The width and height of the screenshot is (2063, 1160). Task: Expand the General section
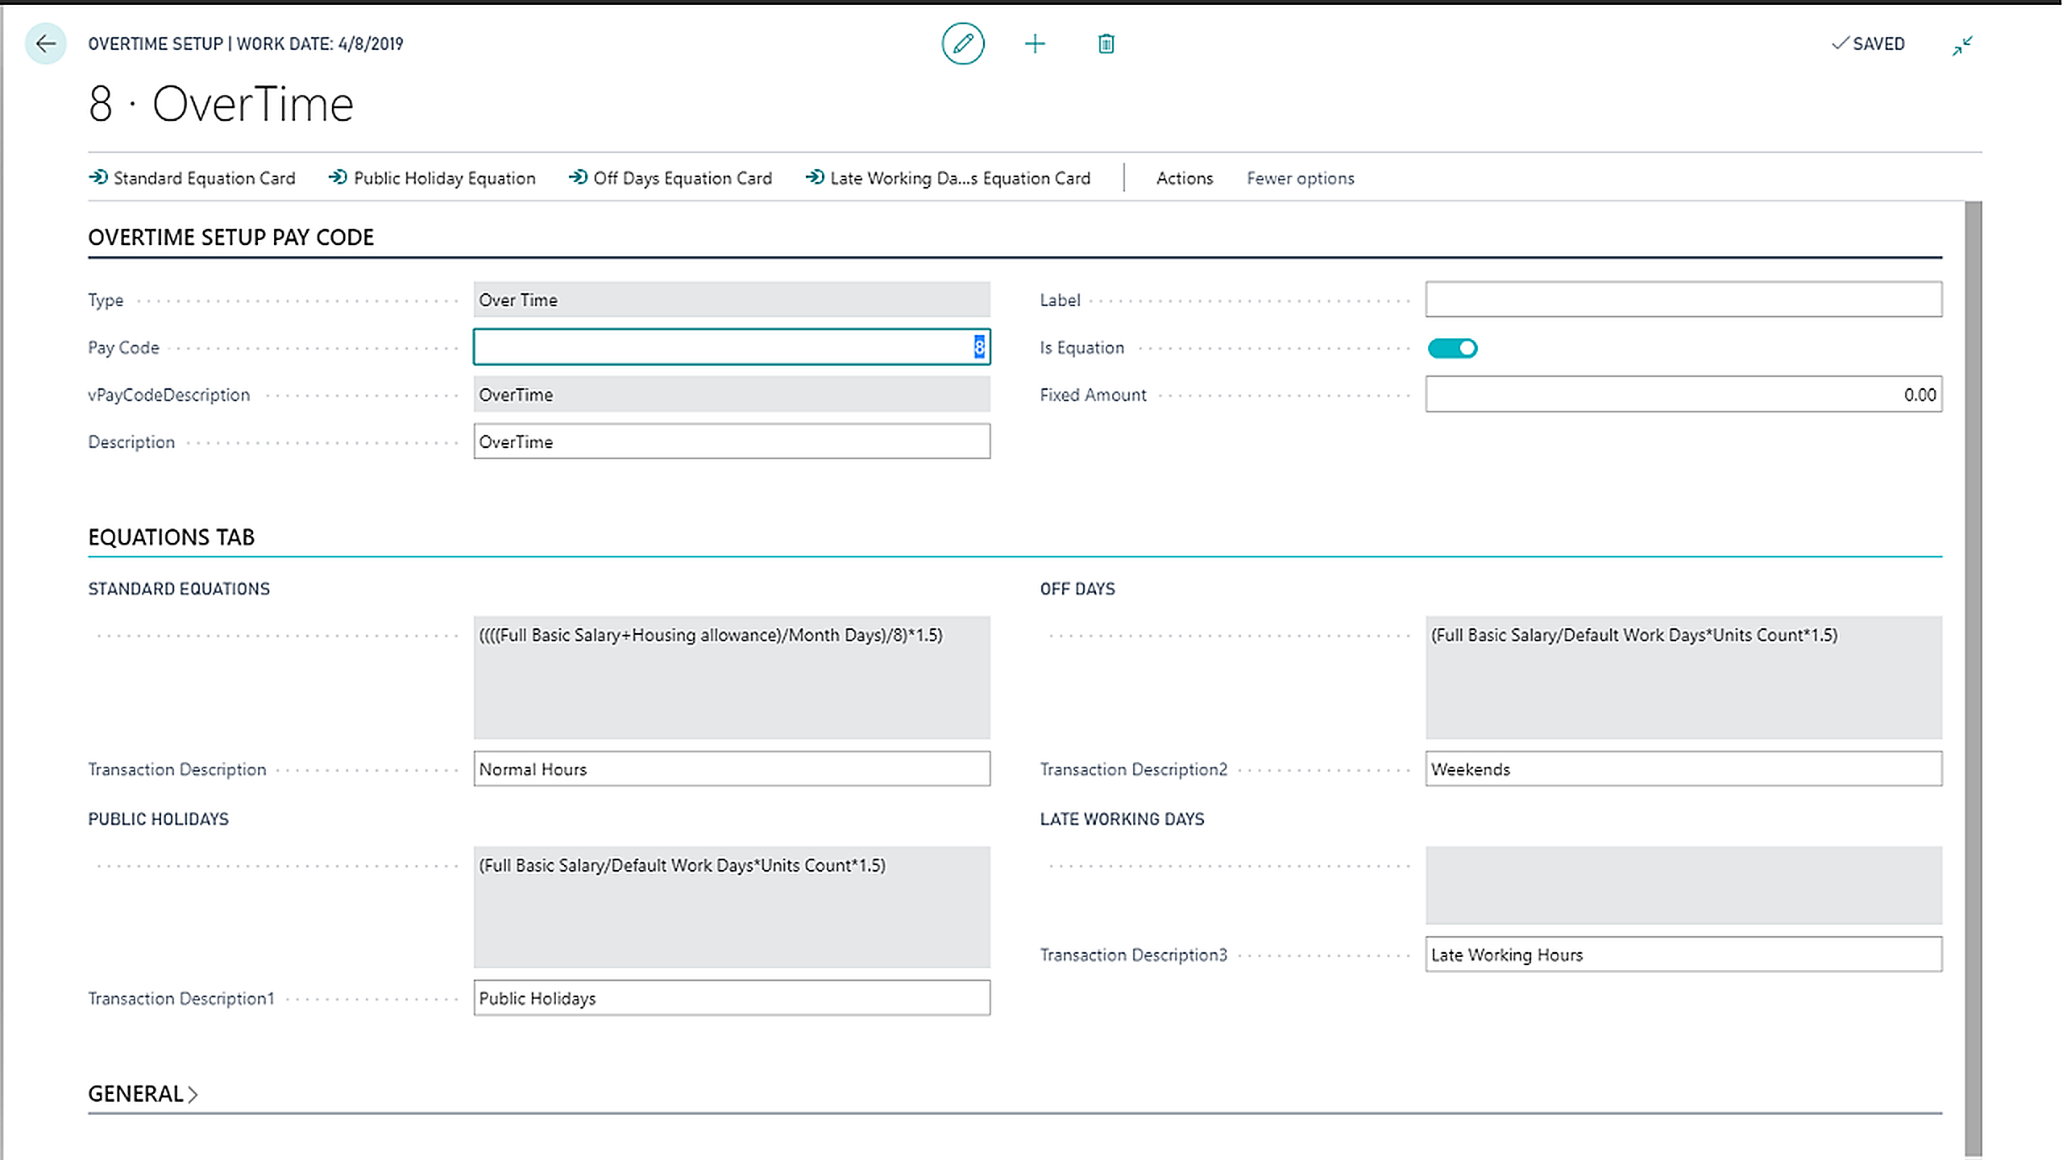click(143, 1094)
